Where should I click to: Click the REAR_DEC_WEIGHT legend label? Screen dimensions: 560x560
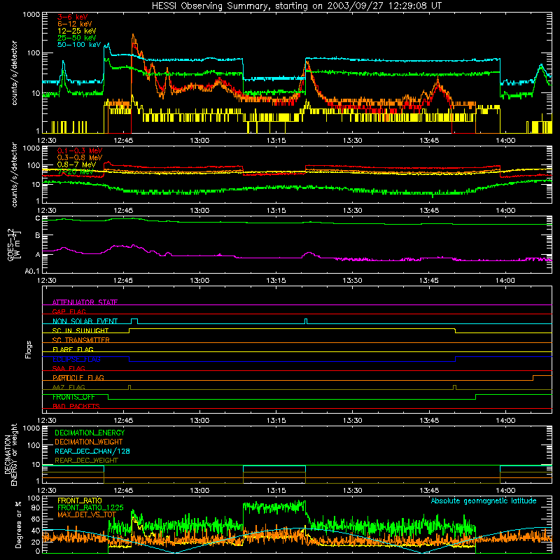click(86, 461)
